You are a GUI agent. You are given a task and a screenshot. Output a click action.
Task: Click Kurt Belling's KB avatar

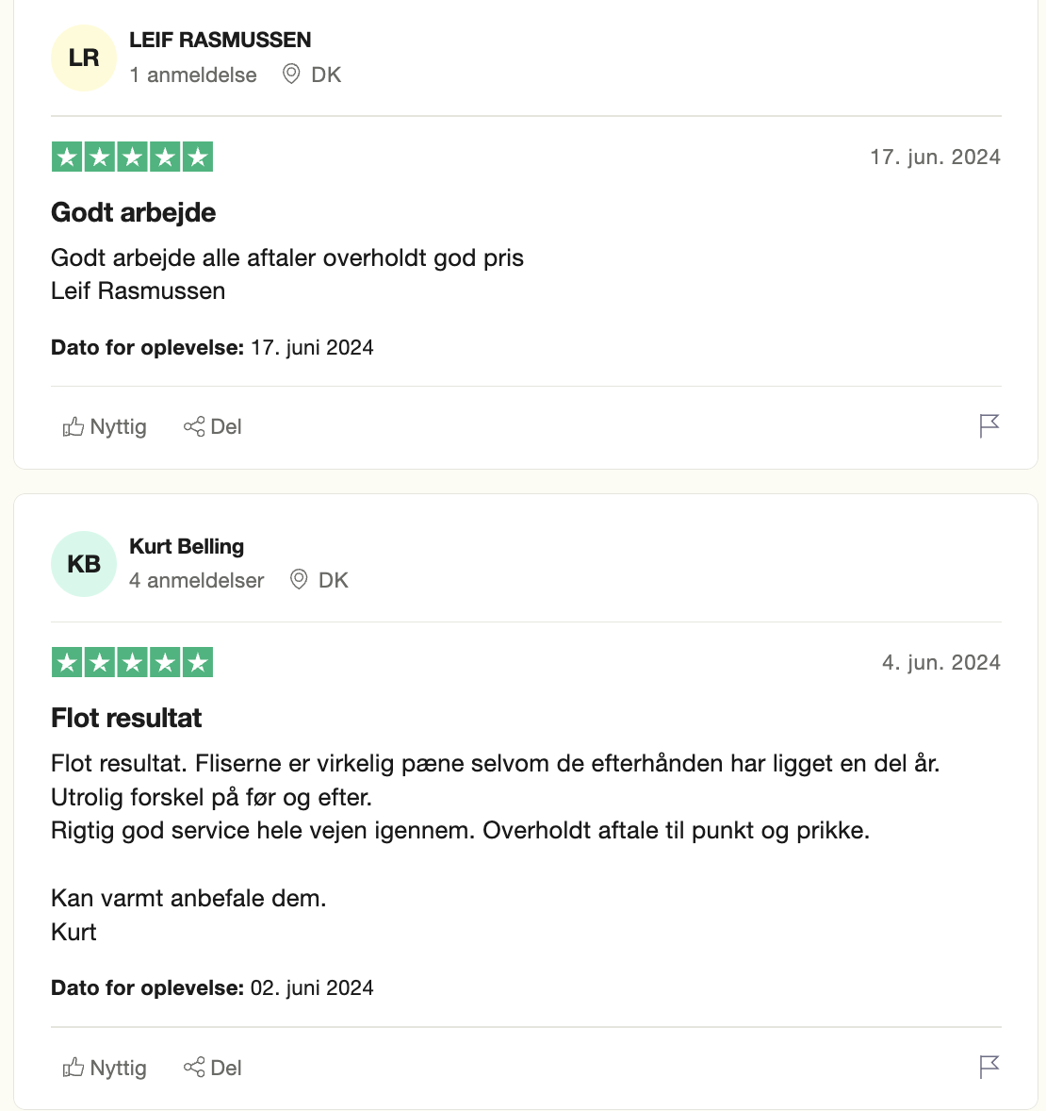tap(84, 564)
